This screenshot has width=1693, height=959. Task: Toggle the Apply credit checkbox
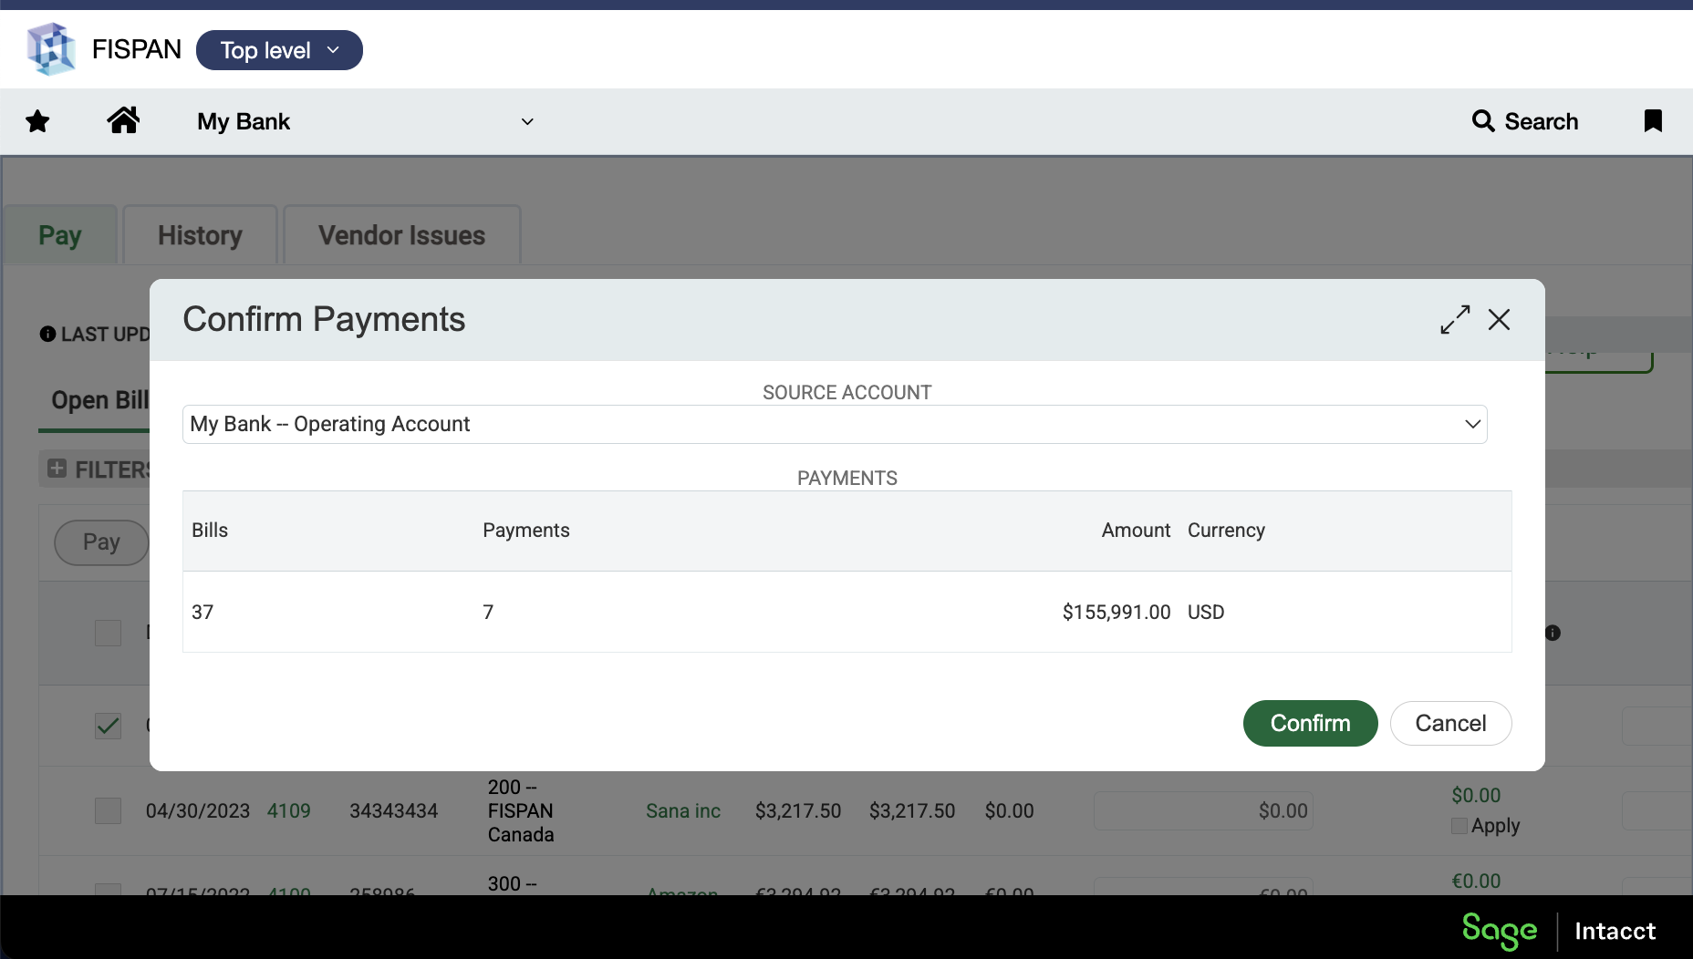(x=1459, y=826)
